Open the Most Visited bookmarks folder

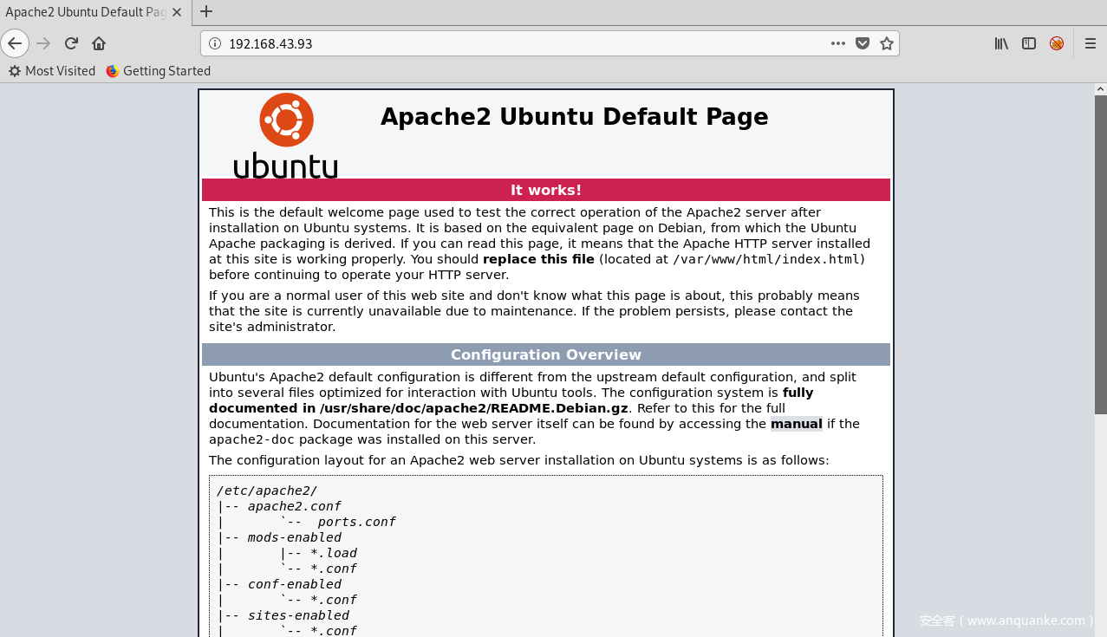pos(52,71)
